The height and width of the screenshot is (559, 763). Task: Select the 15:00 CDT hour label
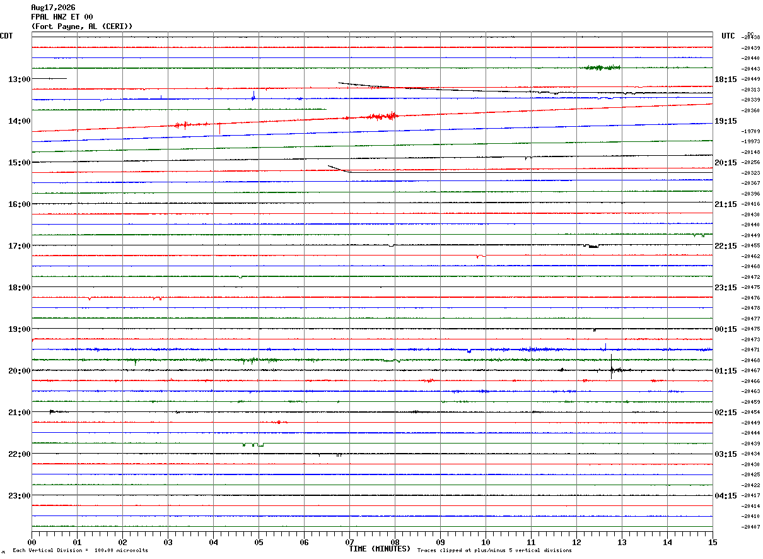pyautogui.click(x=19, y=163)
